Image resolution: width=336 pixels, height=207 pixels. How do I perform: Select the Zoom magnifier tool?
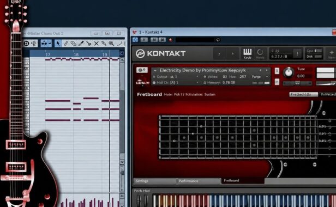coord(111,44)
